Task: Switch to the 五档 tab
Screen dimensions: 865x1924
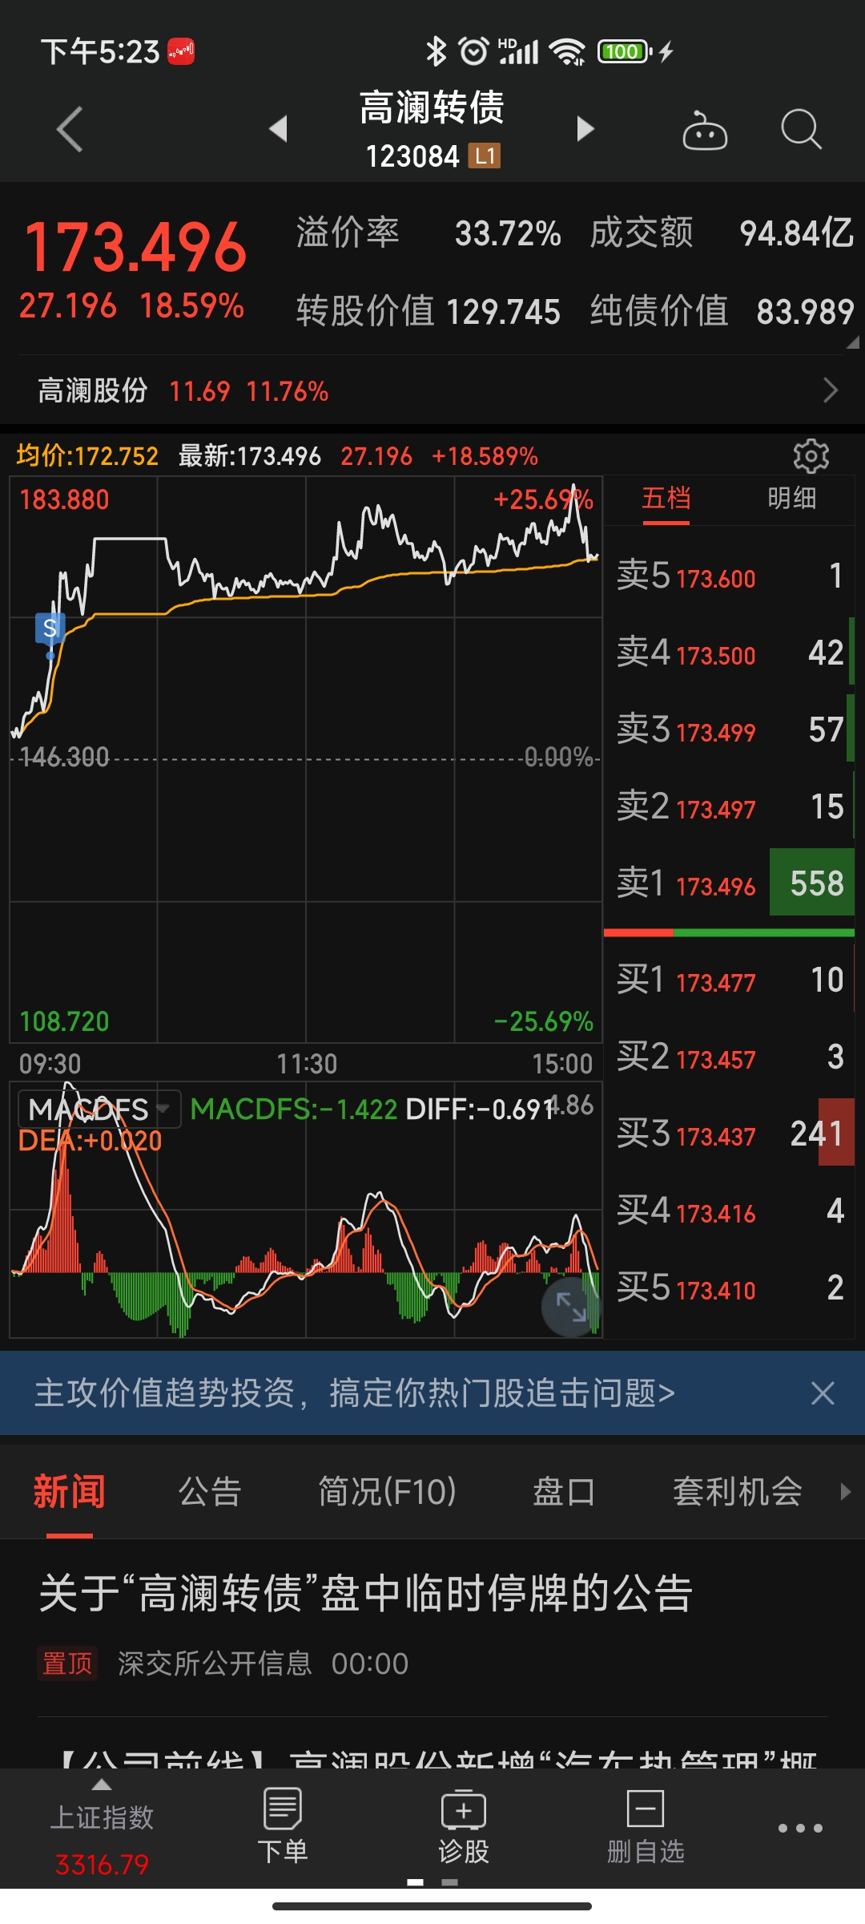Action: [x=666, y=499]
